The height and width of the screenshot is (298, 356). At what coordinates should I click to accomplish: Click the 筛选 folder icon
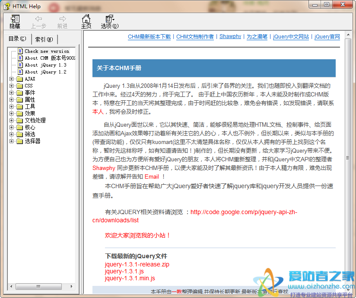point(20,135)
